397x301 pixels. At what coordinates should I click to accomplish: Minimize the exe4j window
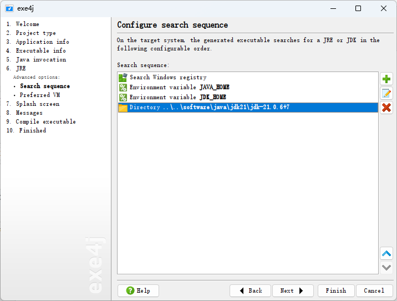[x=333, y=8]
